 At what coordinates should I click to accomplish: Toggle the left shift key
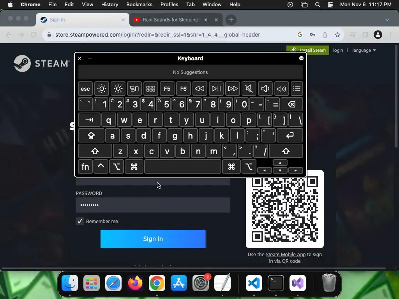(x=95, y=151)
